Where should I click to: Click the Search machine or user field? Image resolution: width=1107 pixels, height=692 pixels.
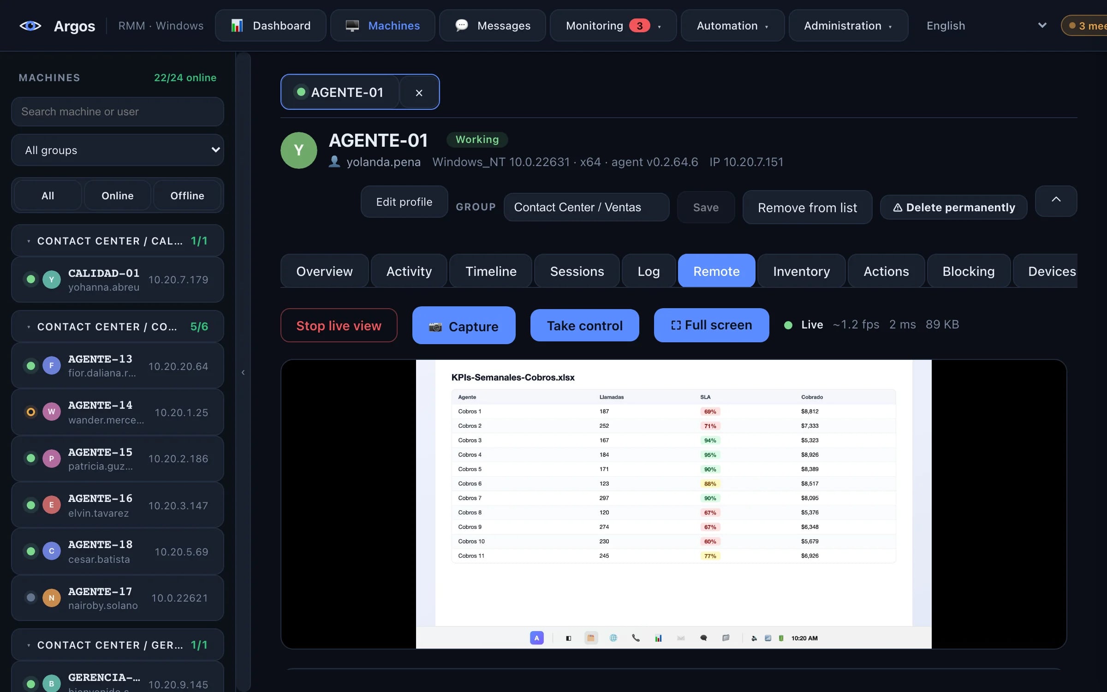(118, 111)
